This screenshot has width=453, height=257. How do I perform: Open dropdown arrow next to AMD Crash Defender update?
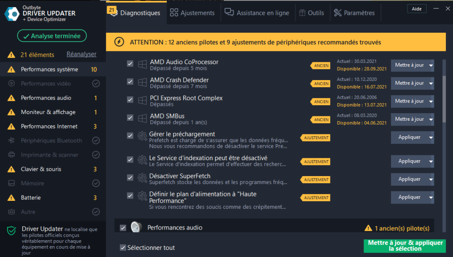pos(431,83)
